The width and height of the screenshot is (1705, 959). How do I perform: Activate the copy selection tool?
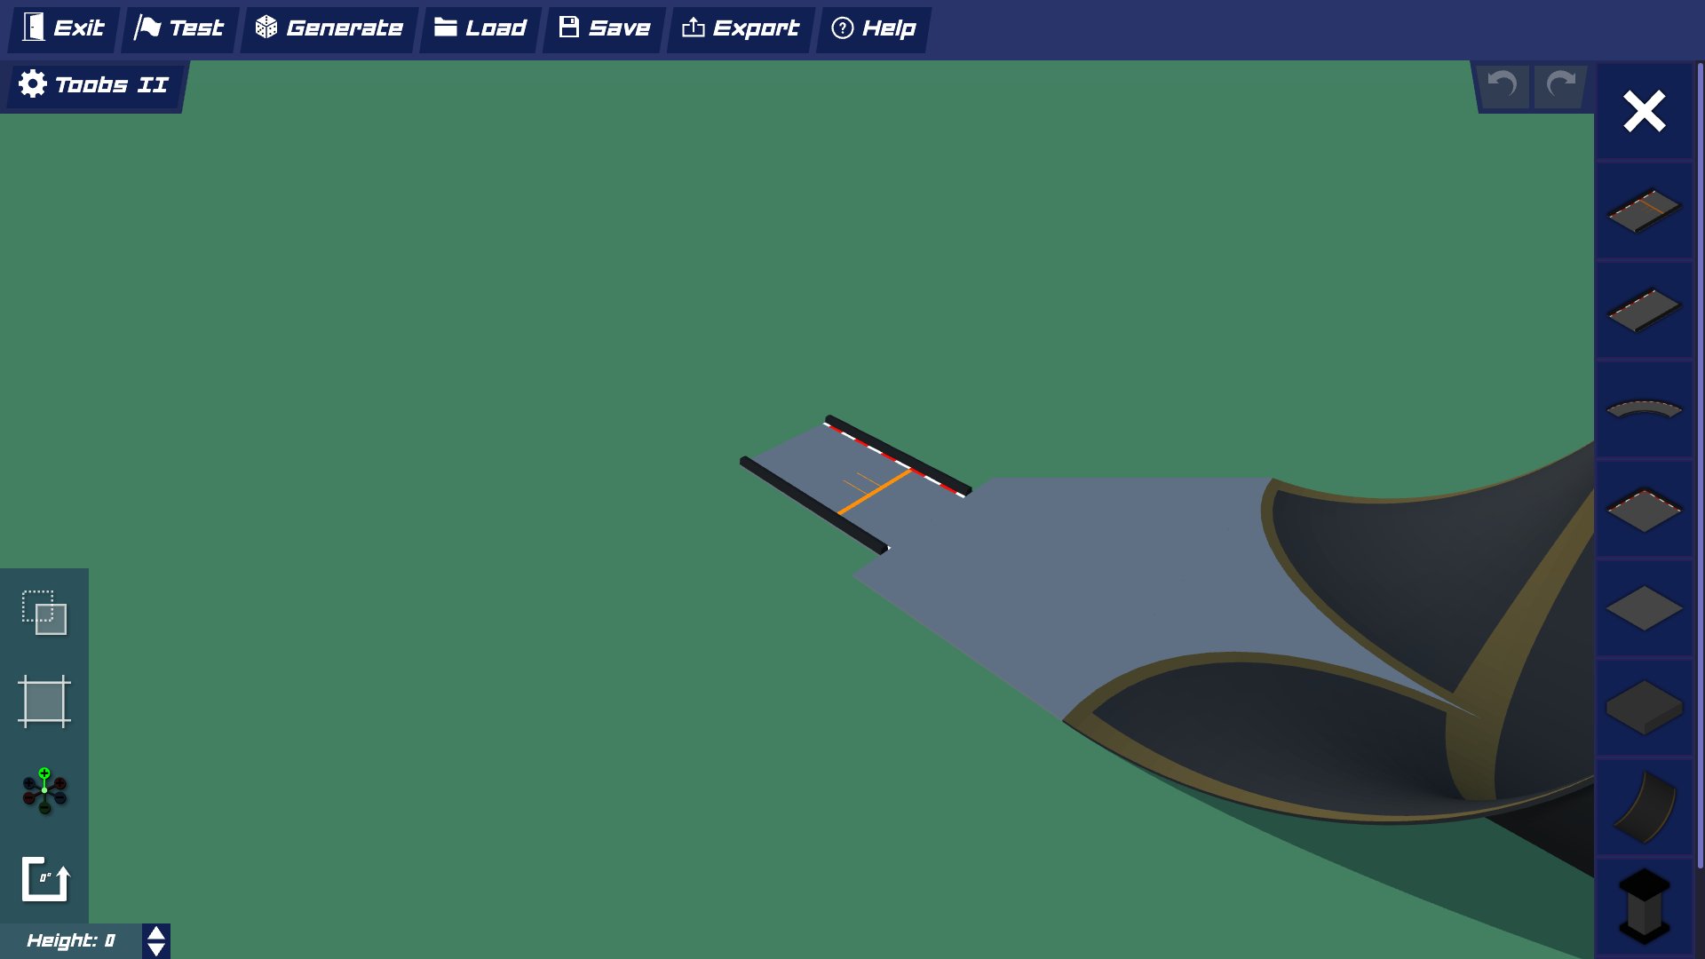pyautogui.click(x=44, y=613)
